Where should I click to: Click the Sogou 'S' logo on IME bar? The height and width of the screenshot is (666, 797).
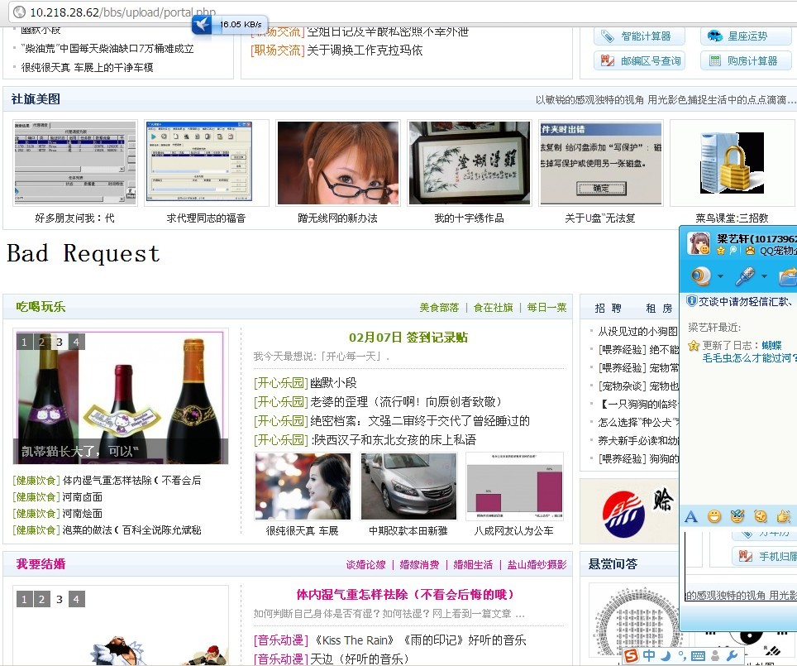631,656
